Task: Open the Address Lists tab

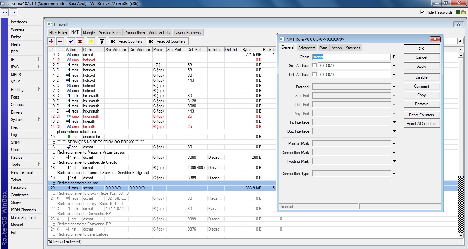Action: [159, 33]
